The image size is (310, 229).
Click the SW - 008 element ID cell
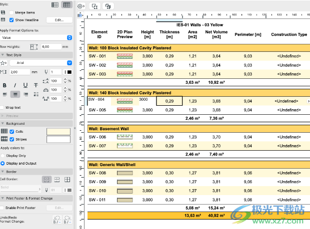tap(97, 173)
